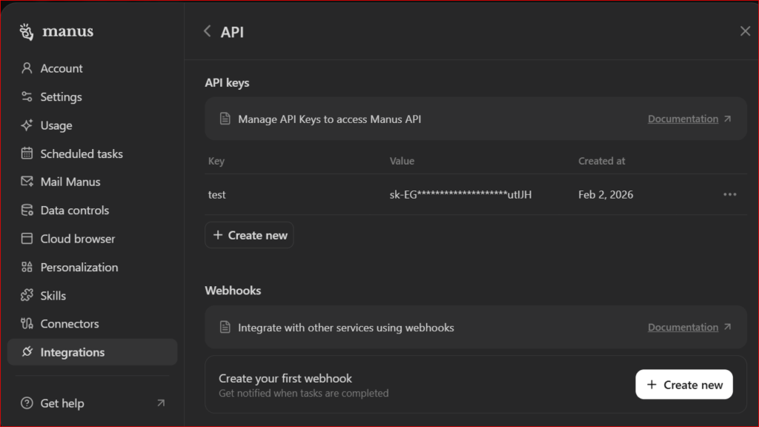Navigate to Connectors in sidebar
Image resolution: width=759 pixels, height=427 pixels.
tap(69, 324)
